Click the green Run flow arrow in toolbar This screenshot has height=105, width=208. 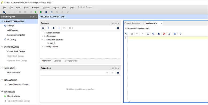[36, 12]
